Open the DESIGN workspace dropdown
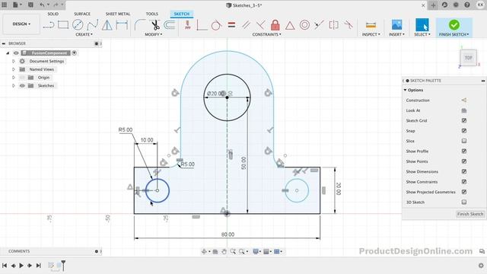The width and height of the screenshot is (487, 274). tap(21, 24)
